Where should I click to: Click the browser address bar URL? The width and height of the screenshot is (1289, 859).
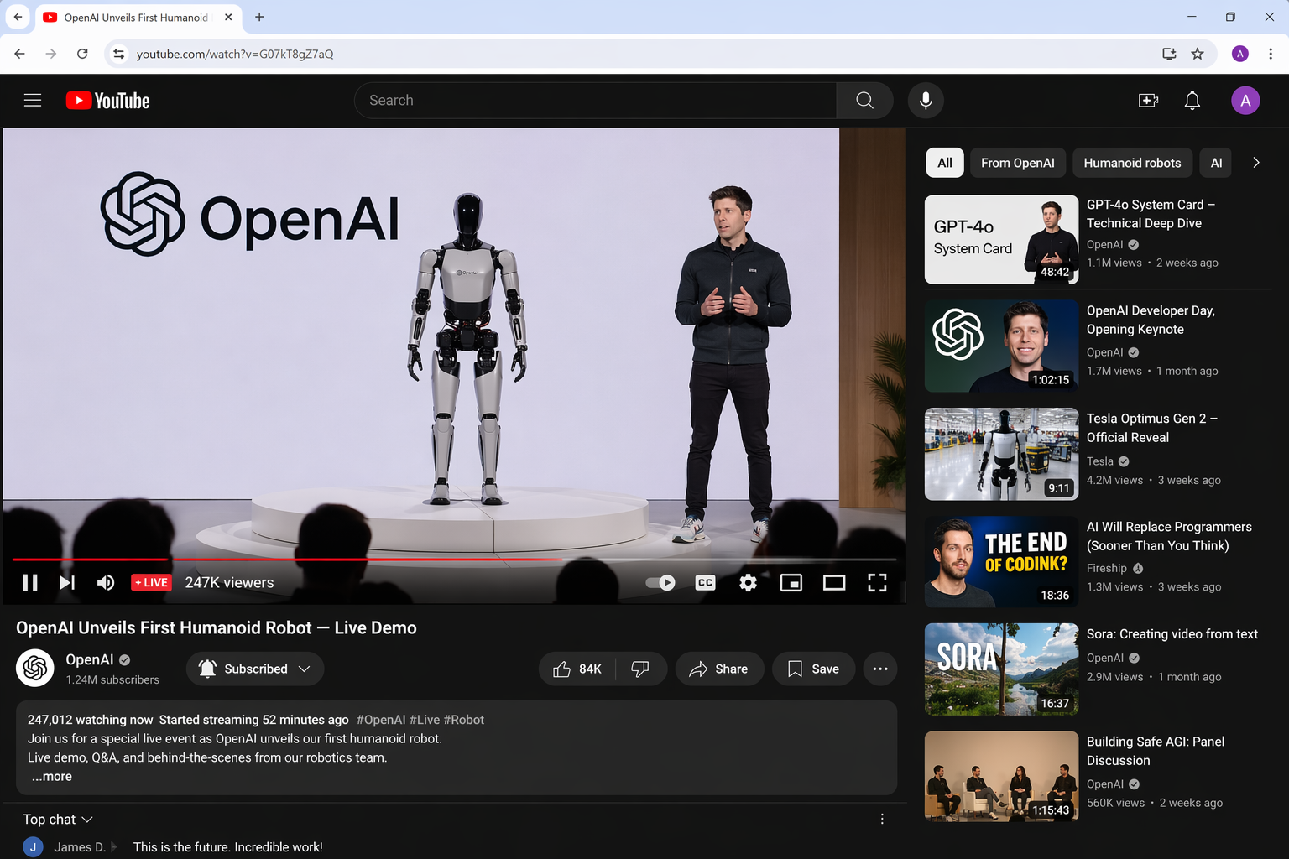point(235,54)
